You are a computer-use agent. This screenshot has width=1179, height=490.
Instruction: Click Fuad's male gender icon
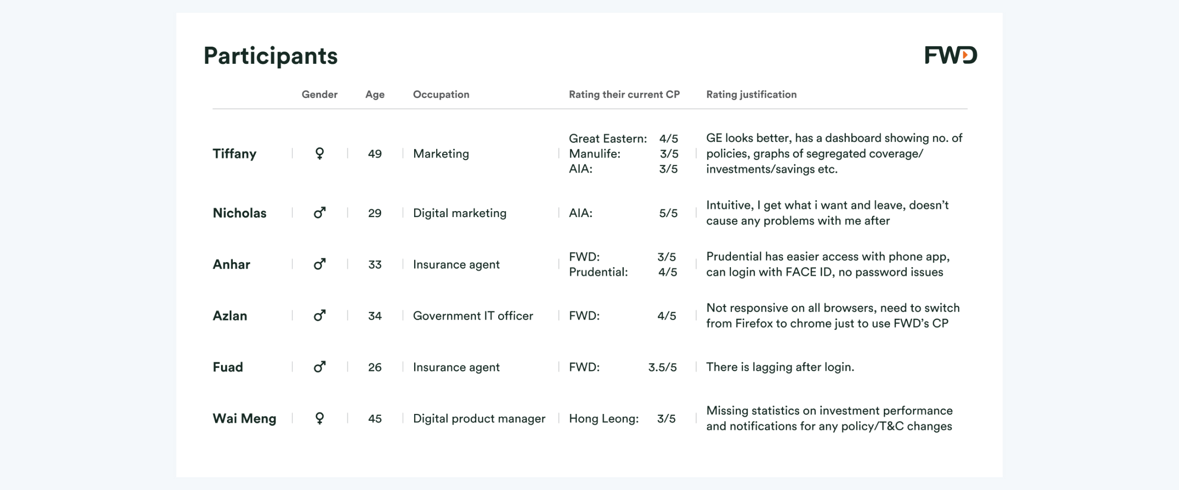click(319, 367)
